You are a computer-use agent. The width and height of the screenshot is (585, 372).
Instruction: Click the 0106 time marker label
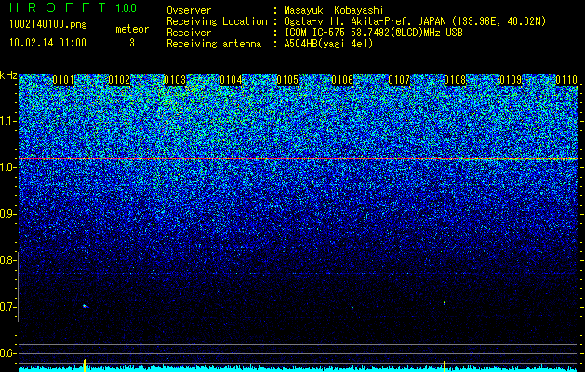point(342,80)
